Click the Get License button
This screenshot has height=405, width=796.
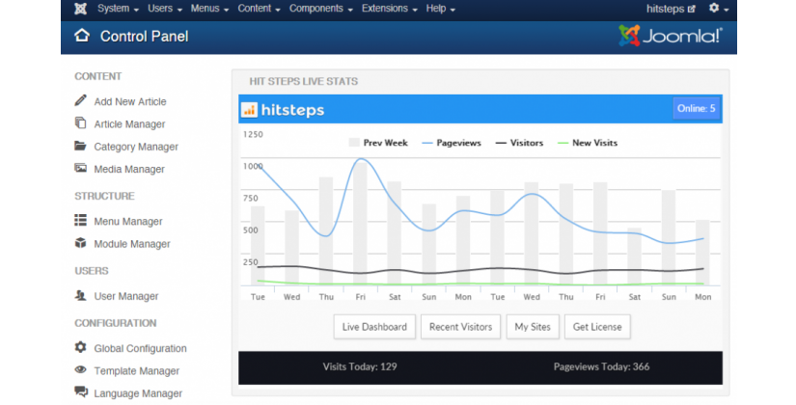tap(597, 327)
